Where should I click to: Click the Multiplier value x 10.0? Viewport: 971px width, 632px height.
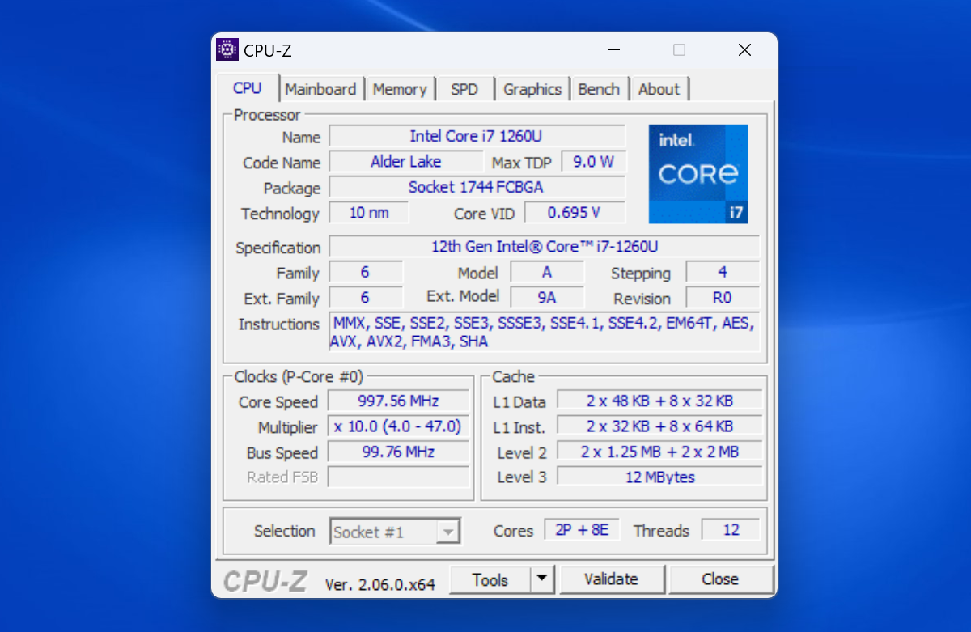399,426
